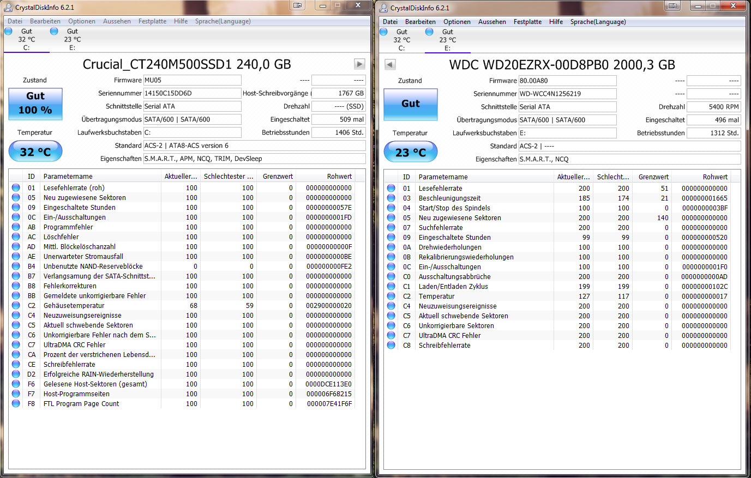The image size is (751, 478).
Task: Click status orb for Suchfehlerrate row
Action: click(391, 227)
